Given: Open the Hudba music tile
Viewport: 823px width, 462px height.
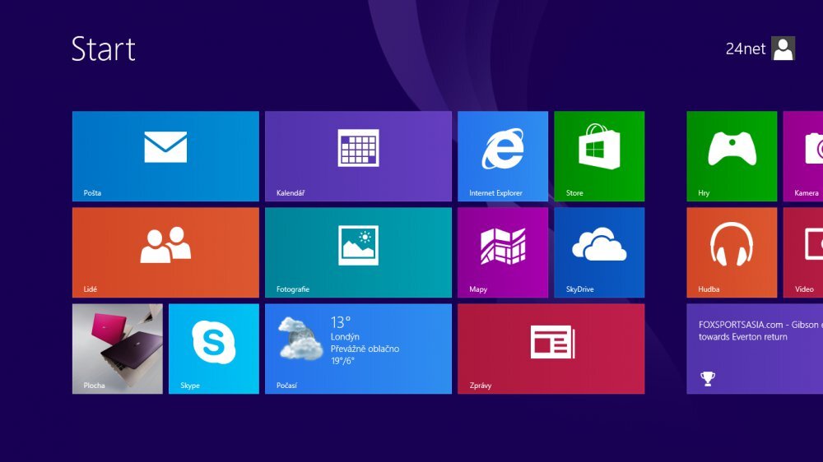Looking at the screenshot, I should pos(732,252).
